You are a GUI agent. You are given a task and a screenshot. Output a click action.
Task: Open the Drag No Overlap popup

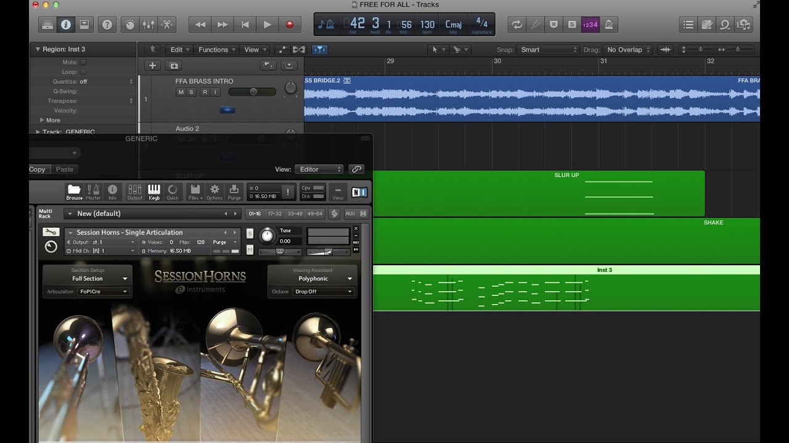pyautogui.click(x=628, y=50)
